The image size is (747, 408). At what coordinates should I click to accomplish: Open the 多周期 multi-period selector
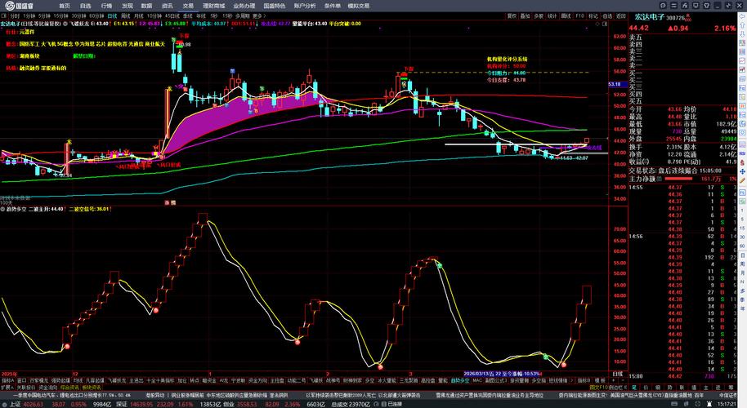pyautogui.click(x=243, y=16)
